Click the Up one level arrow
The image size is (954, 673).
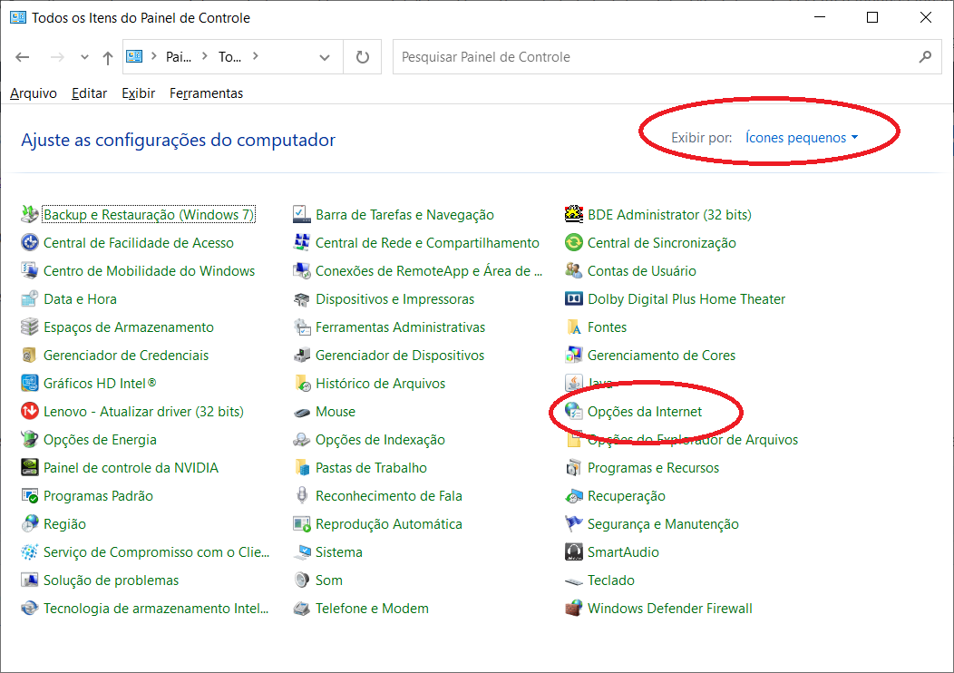tap(108, 57)
